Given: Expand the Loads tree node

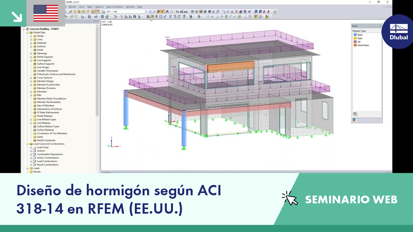Looking at the screenshot, I should coord(27,168).
